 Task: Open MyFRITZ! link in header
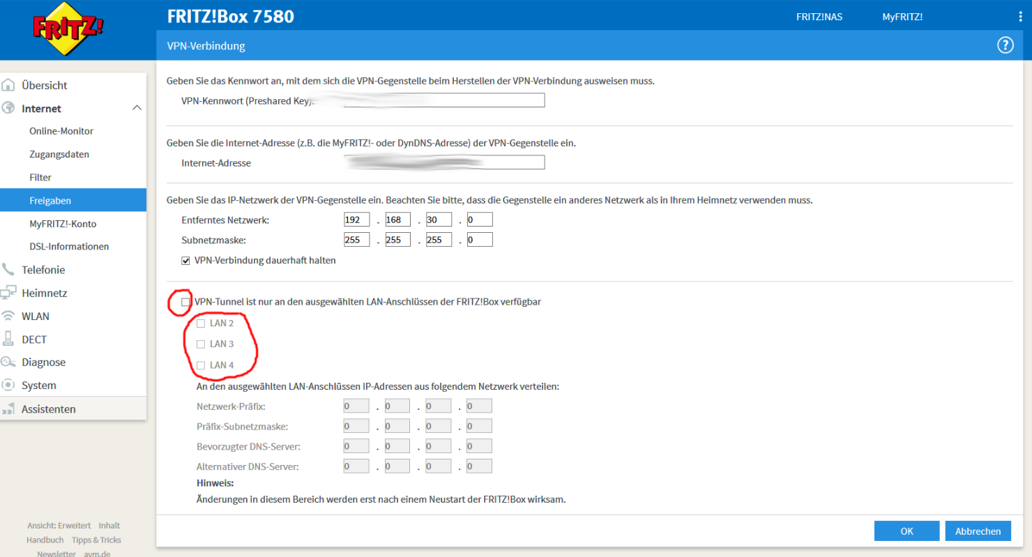[x=902, y=17]
